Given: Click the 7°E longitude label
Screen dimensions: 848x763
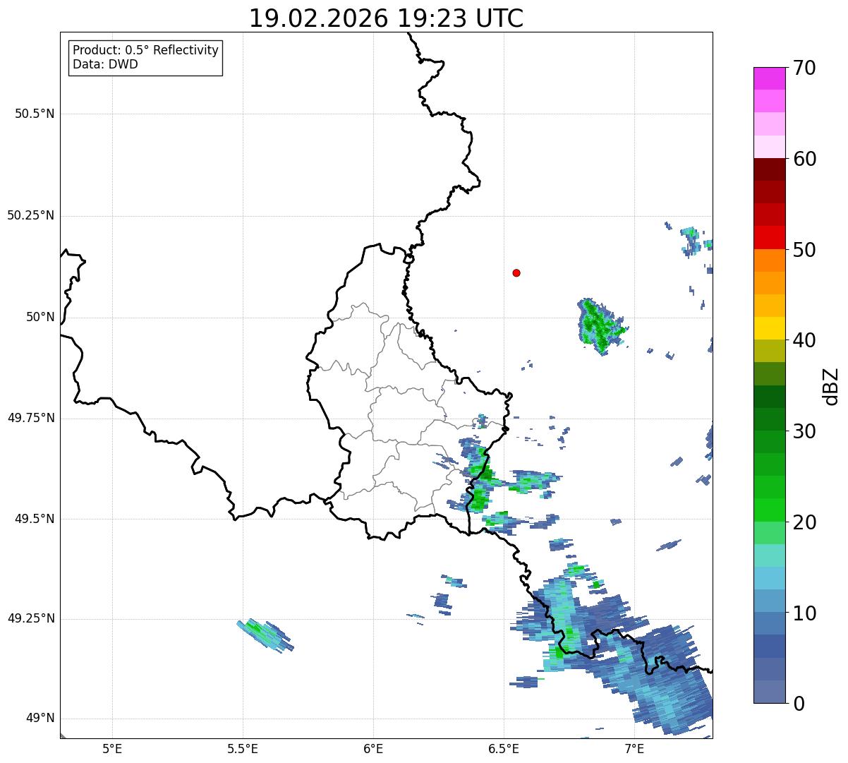Looking at the screenshot, I should pyautogui.click(x=634, y=749).
